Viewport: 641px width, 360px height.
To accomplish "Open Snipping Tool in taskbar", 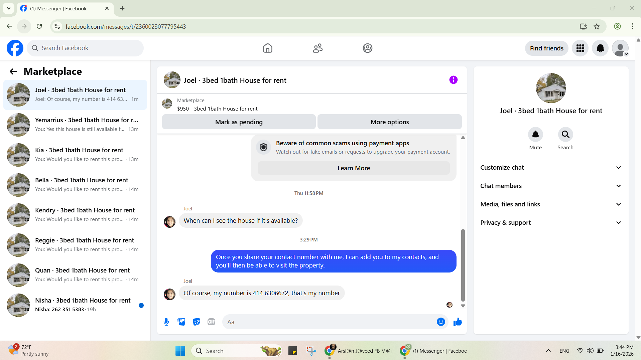I will [311, 351].
